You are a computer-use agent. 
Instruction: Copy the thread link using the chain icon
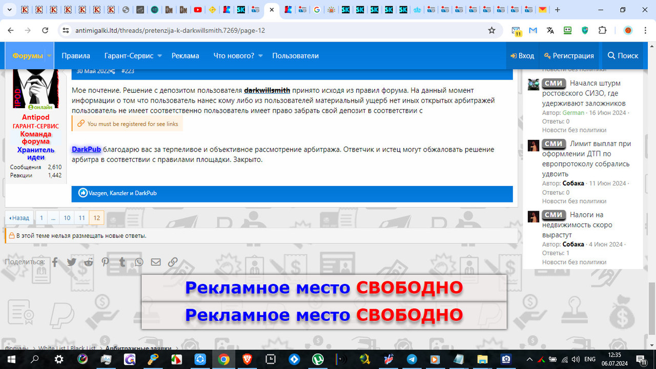pos(173,262)
